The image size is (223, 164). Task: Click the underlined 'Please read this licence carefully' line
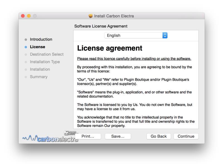click(x=134, y=59)
